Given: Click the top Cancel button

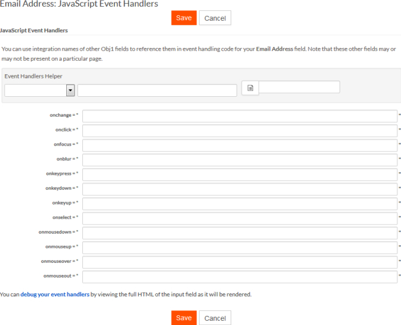Looking at the screenshot, I should tap(215, 18).
